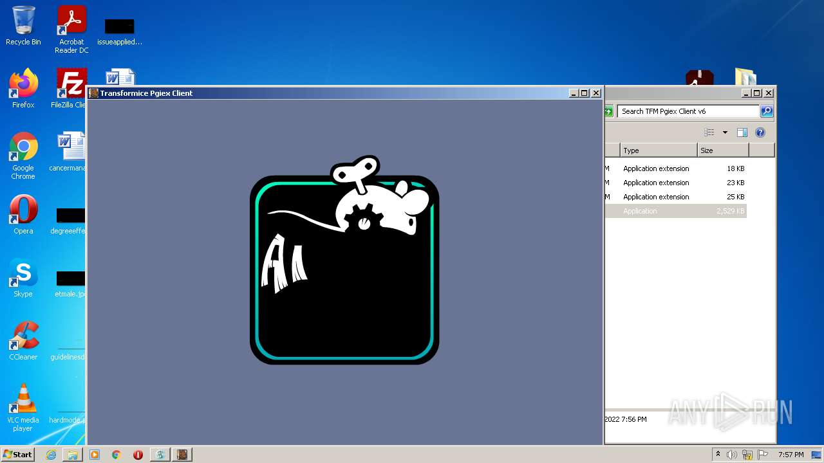Toggle the Explorer preview pane icon
This screenshot has width=824, height=463.
coord(742,132)
